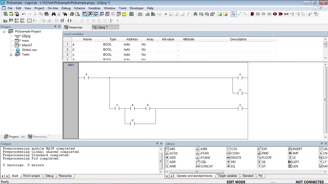Open the Find in project output tab

point(32,176)
